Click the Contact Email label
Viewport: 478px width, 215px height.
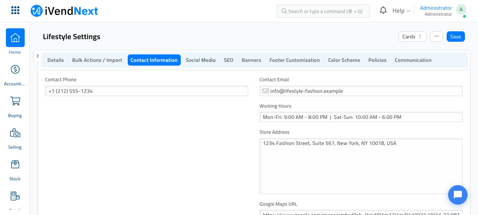[274, 80]
